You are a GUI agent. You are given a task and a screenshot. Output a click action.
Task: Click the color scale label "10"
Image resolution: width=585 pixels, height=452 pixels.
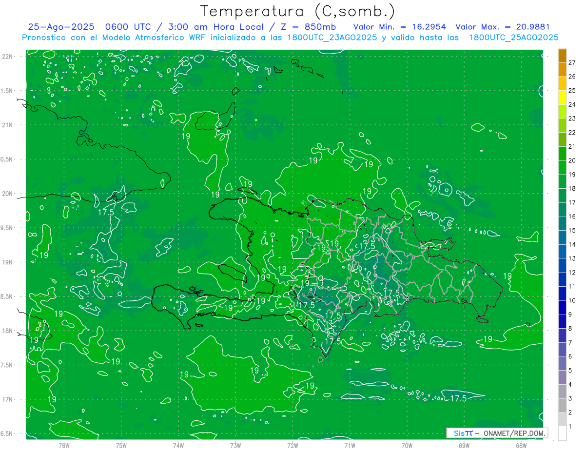tap(572, 300)
